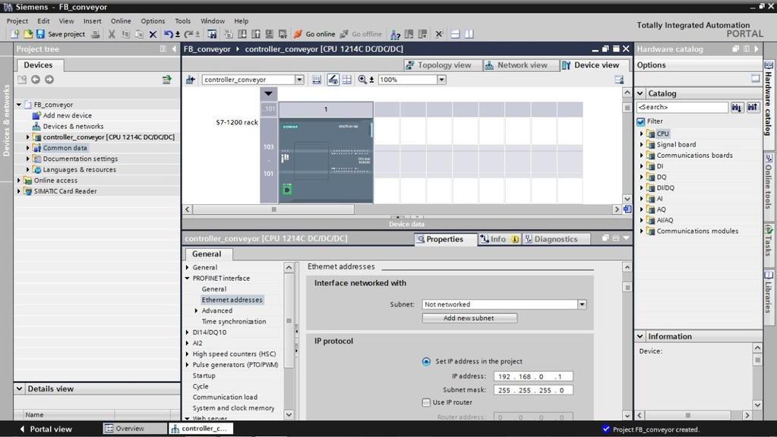Collapse the Catalog section
Screen dimensions: 777x437
pyautogui.click(x=640, y=93)
